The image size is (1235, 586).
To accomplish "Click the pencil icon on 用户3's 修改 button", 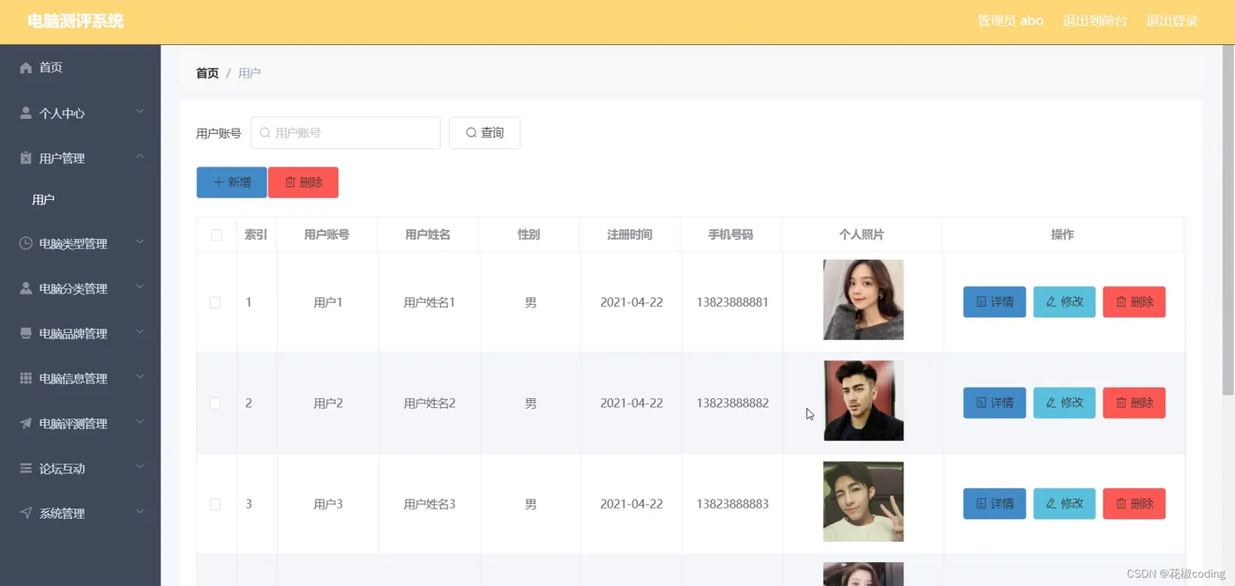I will click(1051, 504).
